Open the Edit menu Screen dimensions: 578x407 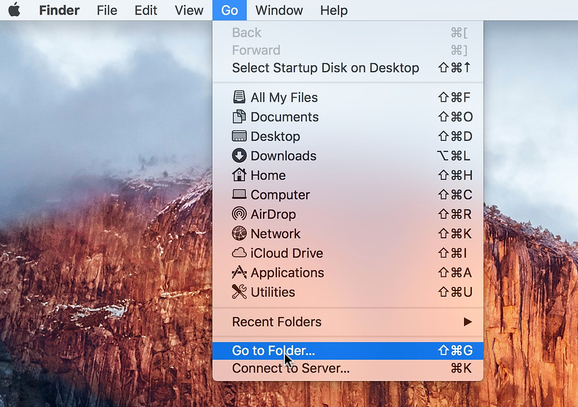(x=146, y=10)
